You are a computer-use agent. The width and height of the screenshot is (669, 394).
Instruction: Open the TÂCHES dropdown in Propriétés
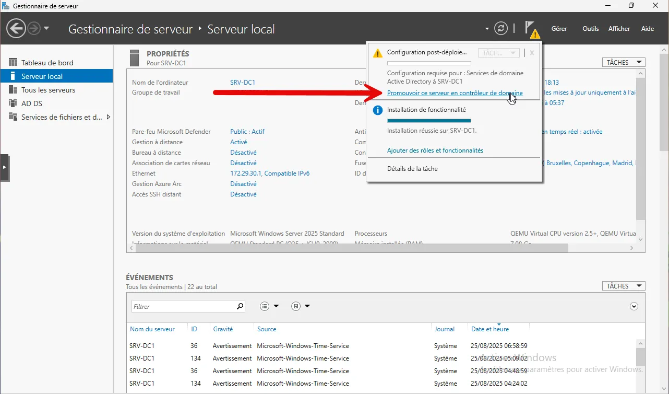(623, 62)
